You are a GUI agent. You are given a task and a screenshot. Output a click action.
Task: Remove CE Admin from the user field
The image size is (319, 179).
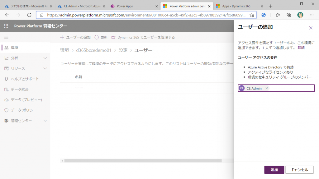tap(266, 88)
